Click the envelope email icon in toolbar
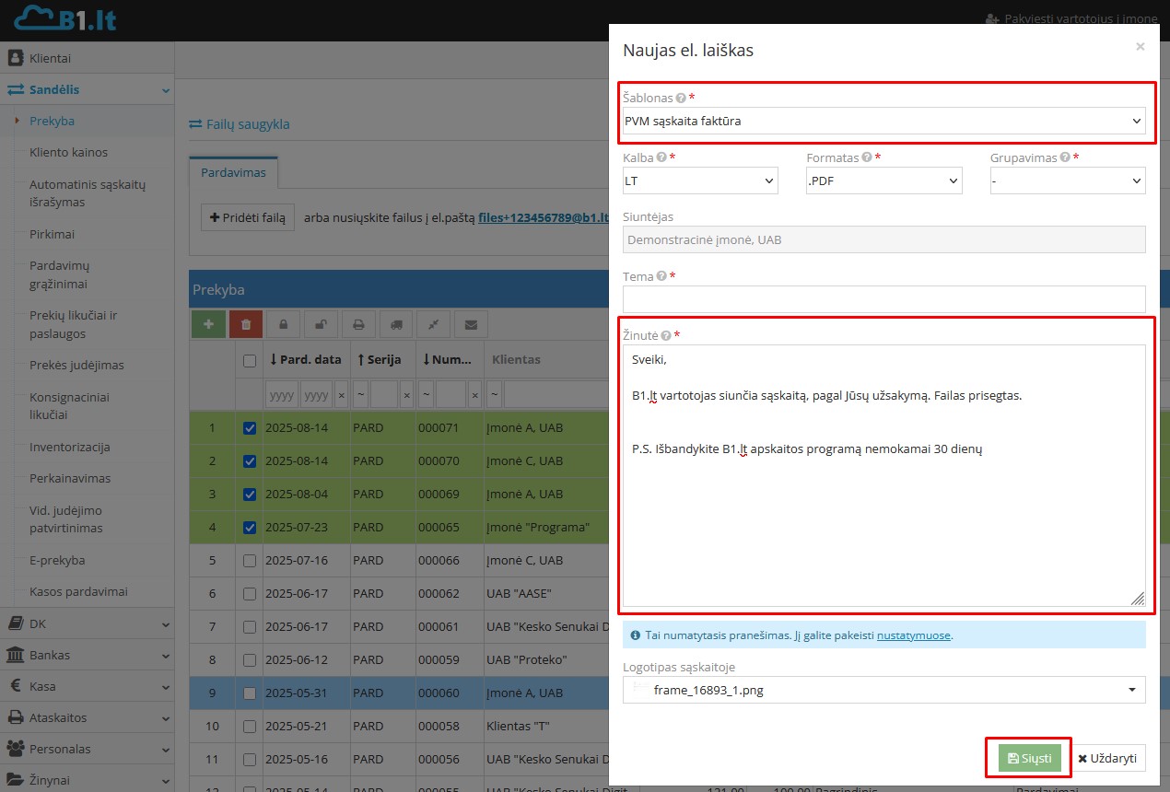The width and height of the screenshot is (1170, 792). [471, 324]
